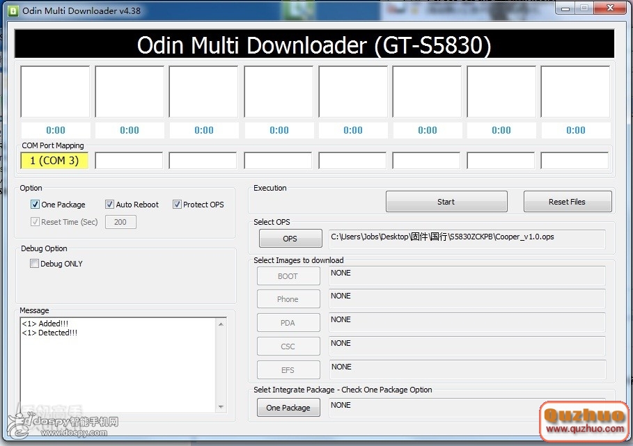Enable the Debug ONLY option
Screen dimensions: 633x446
tap(34, 264)
